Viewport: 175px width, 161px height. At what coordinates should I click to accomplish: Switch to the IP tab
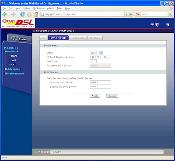tap(44, 38)
